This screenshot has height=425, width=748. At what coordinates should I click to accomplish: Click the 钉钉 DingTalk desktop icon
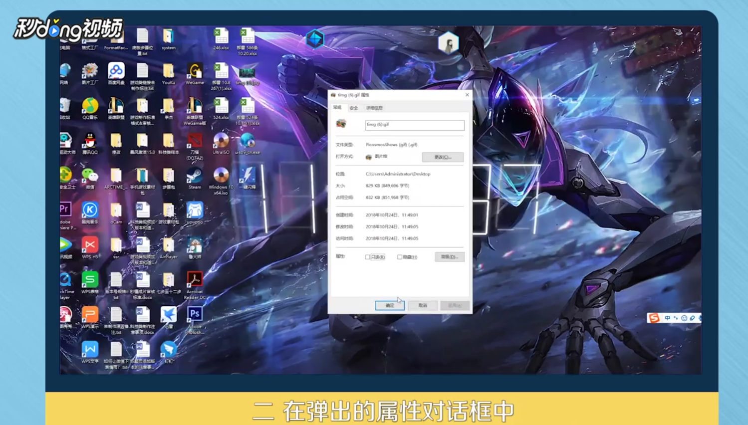(169, 353)
